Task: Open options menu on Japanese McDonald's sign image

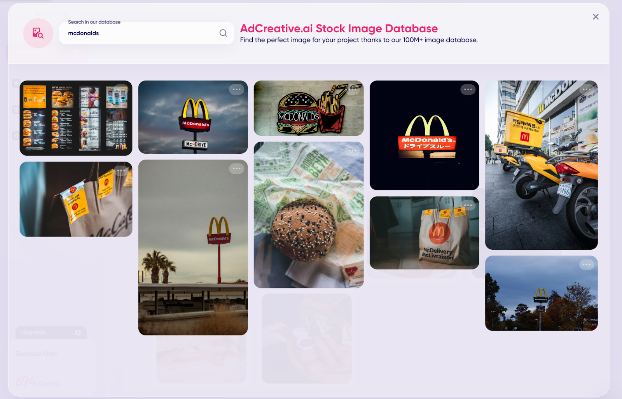Action: 468,89
